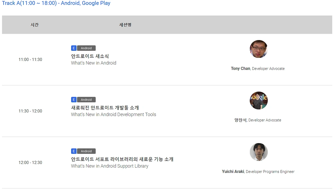Open Tony Chan's profile photo
This screenshot has width=334, height=190.
point(258,49)
